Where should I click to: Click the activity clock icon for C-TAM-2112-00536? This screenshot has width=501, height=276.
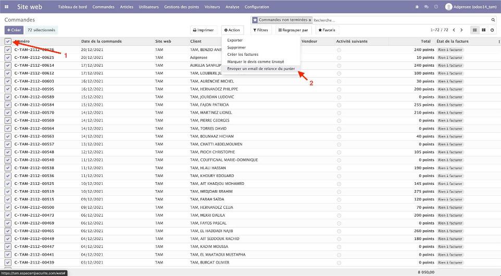339,176
